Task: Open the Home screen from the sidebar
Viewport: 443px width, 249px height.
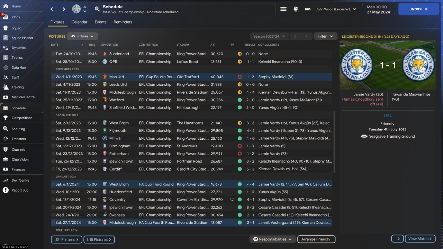Action: 16,6
